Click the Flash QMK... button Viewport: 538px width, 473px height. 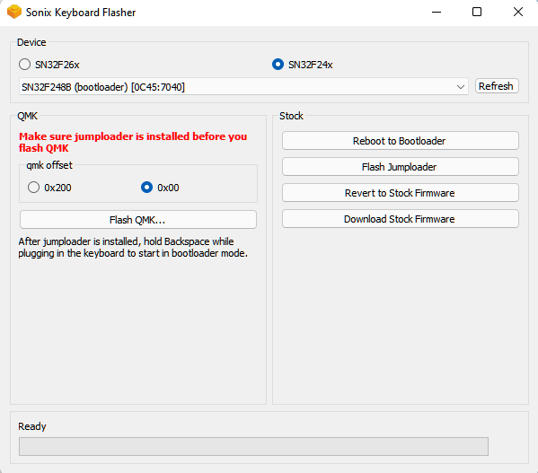pyautogui.click(x=138, y=220)
